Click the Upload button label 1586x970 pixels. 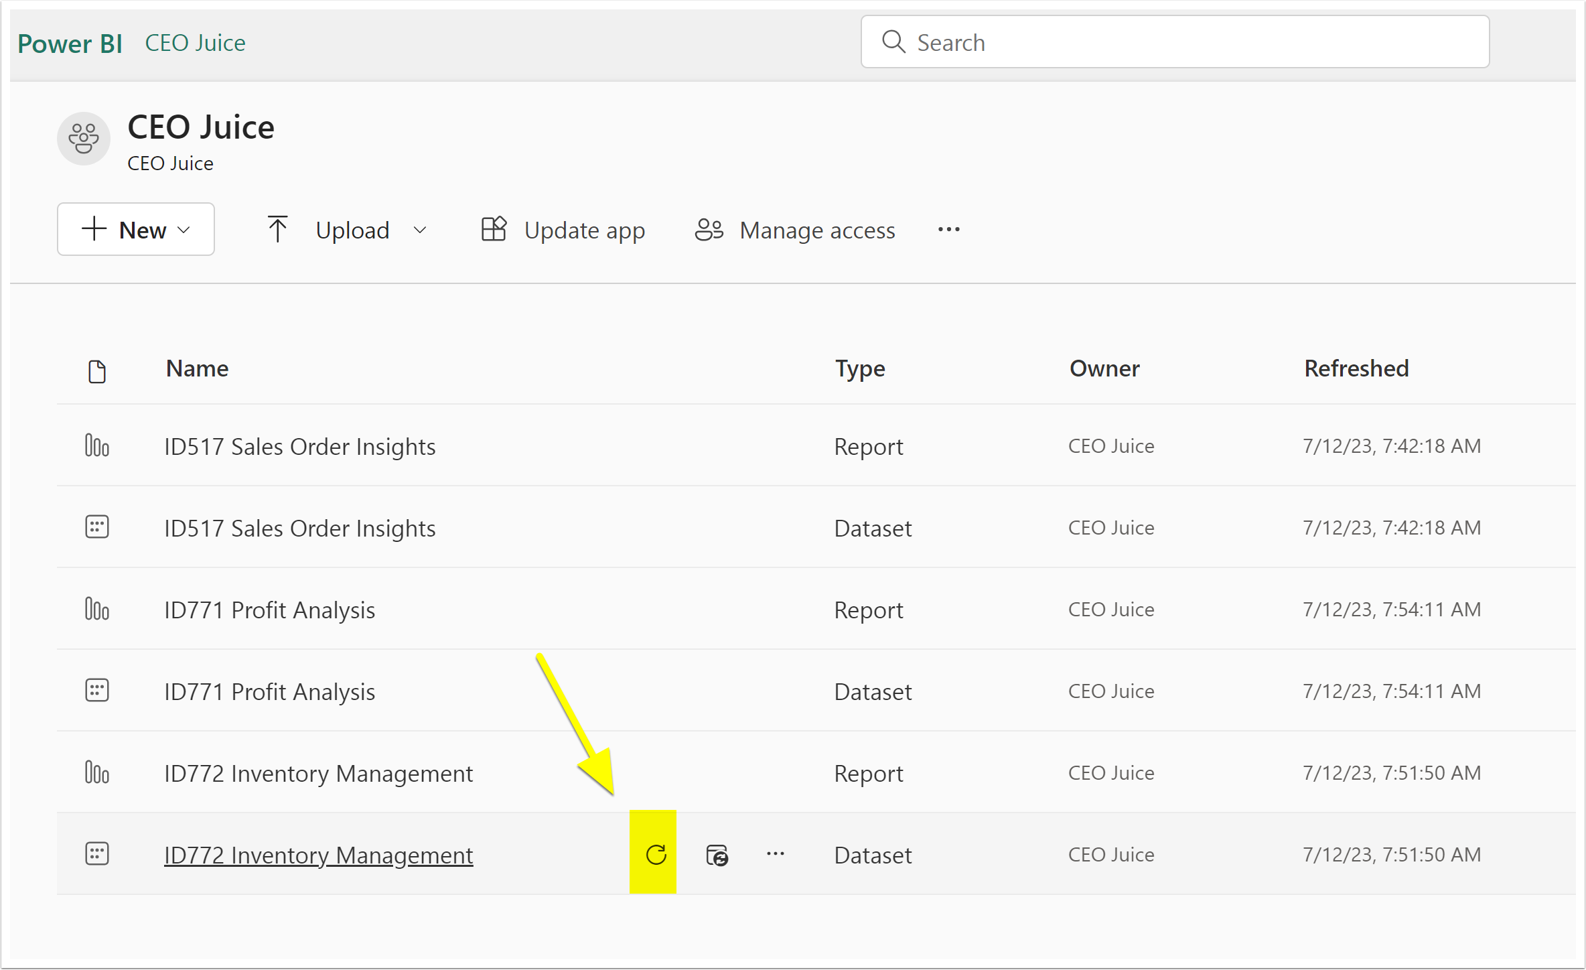pos(352,230)
